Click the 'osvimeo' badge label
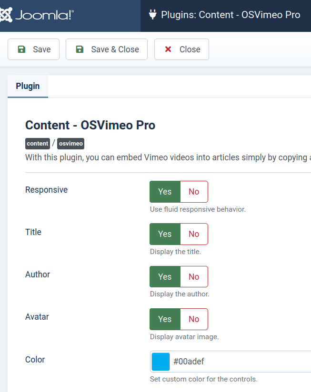 click(x=71, y=144)
